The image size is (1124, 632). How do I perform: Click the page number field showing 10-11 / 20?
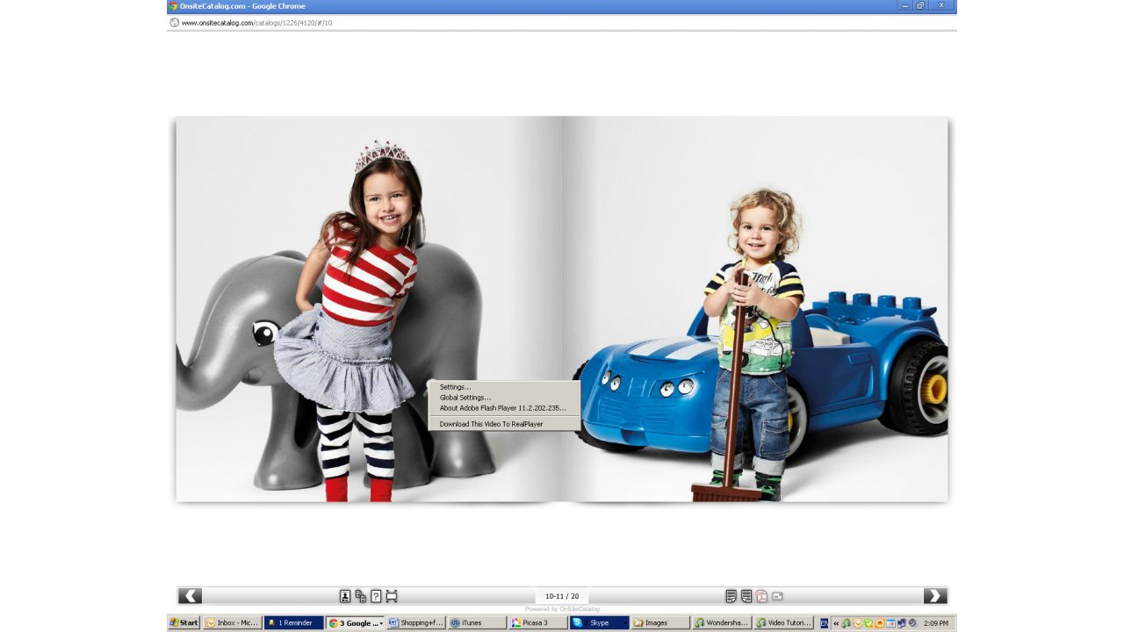(562, 596)
